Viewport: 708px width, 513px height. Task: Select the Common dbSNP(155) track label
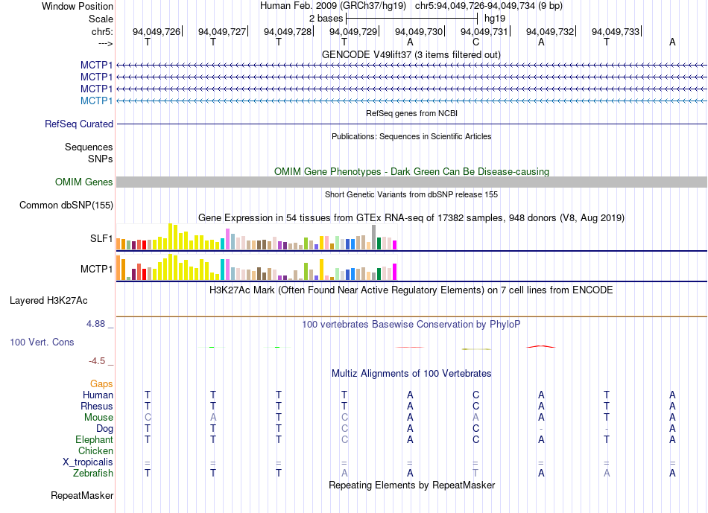coord(66,205)
